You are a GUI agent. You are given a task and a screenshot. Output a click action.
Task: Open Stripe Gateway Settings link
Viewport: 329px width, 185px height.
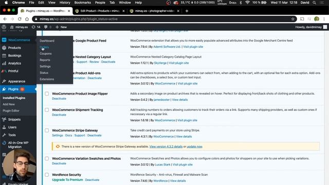click(x=57, y=135)
